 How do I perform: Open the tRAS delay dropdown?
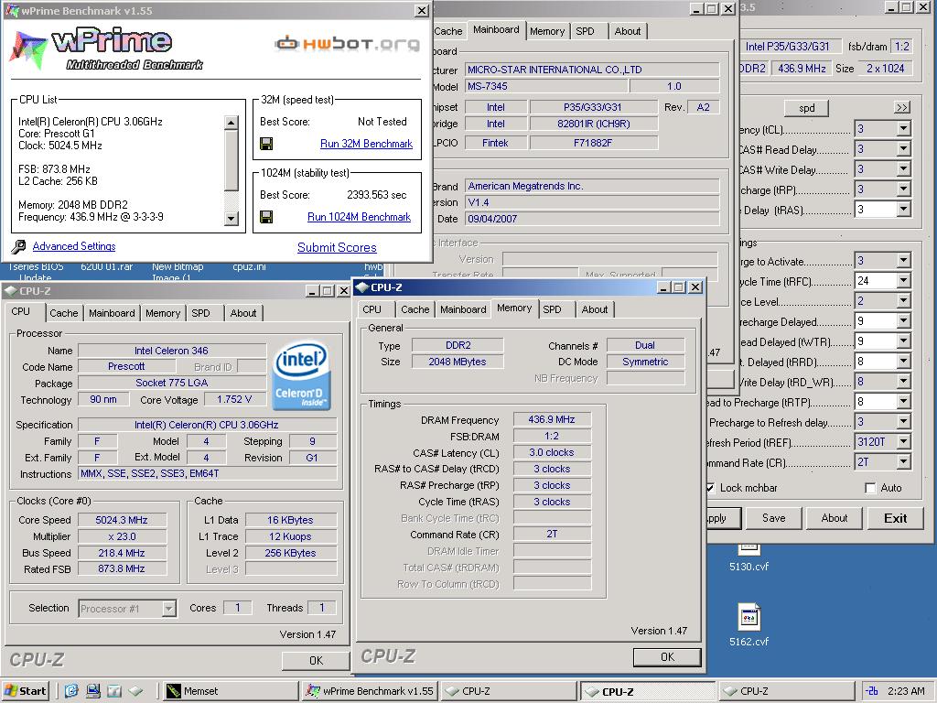pyautogui.click(x=903, y=210)
